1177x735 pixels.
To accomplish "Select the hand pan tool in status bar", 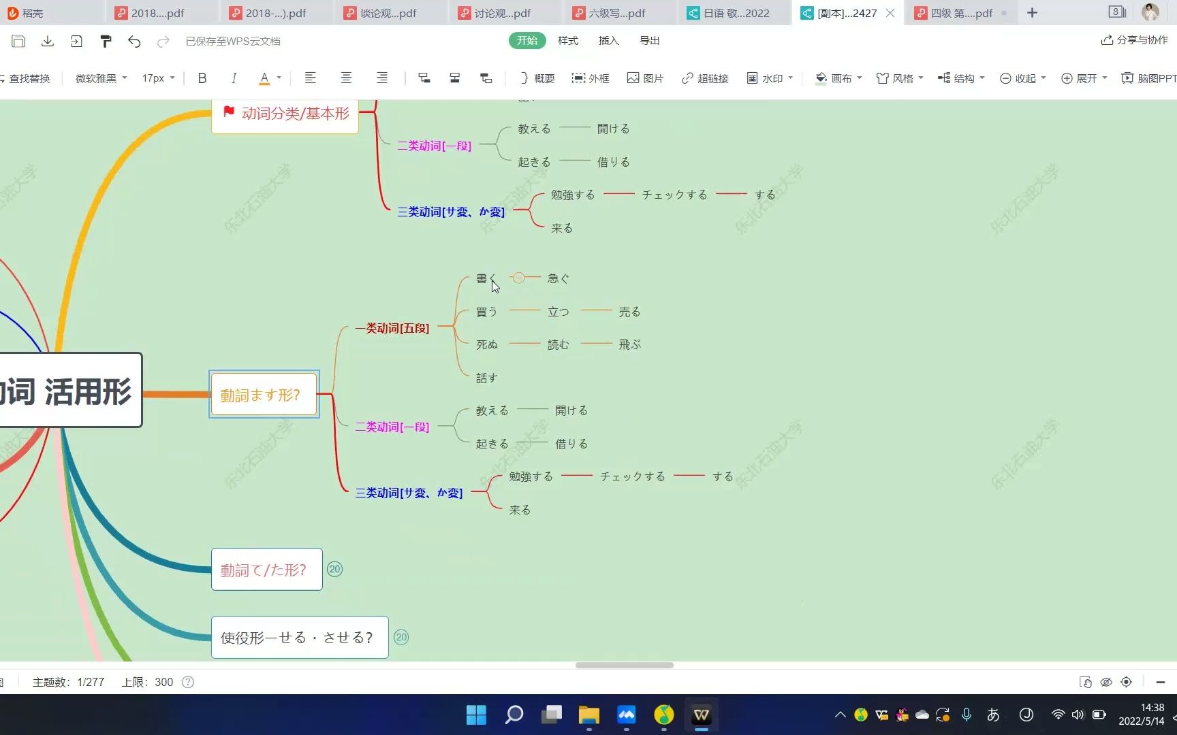I will [1085, 682].
